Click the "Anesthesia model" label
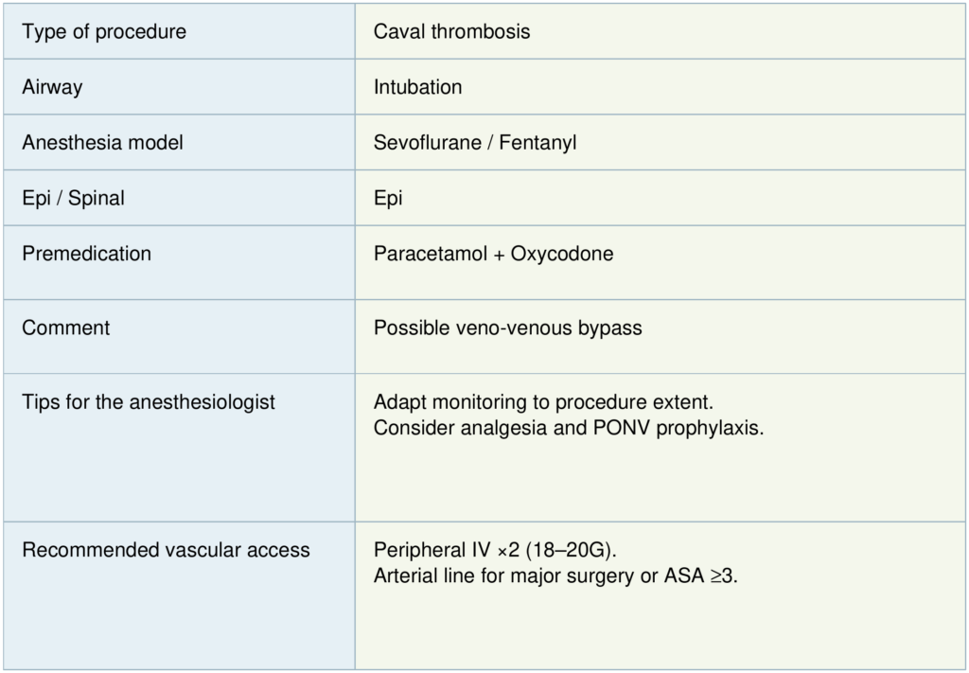The height and width of the screenshot is (673, 969). [102, 143]
